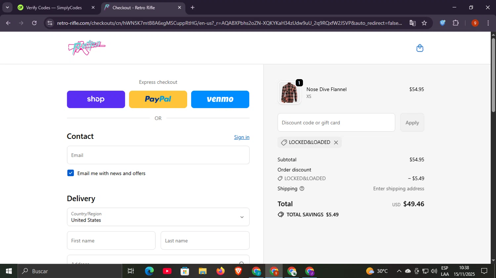Click the Apply discount button
Image resolution: width=496 pixels, height=278 pixels.
(x=412, y=122)
